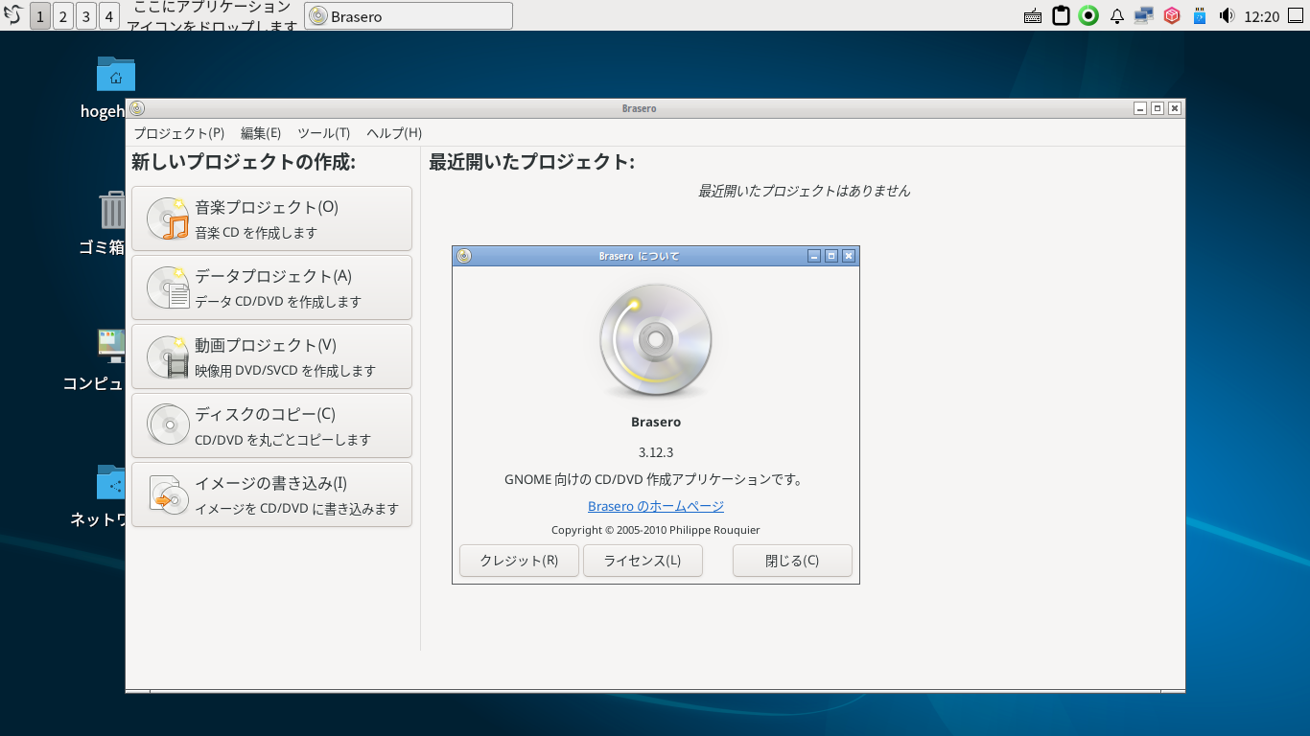1310x736 pixels.
Task: Click the Copyright © 2005-2010 Philippe Rouquier text
Action: click(656, 530)
